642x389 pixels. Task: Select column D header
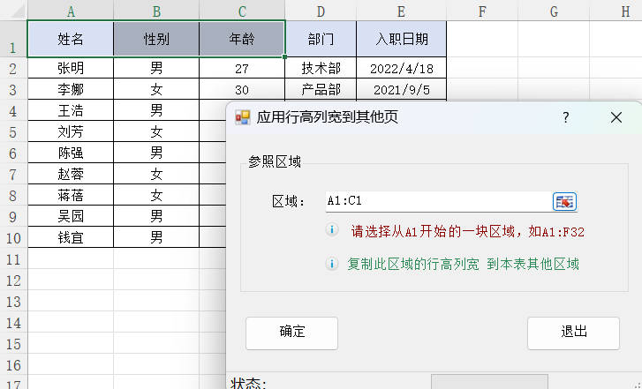pos(321,11)
